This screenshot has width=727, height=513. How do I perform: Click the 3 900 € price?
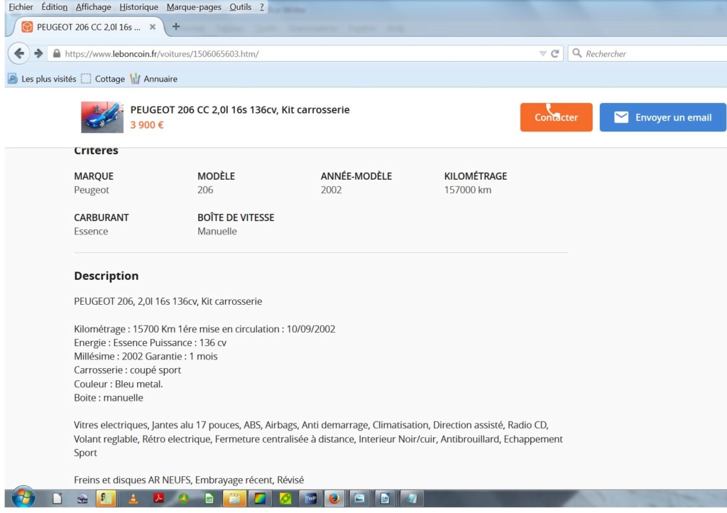[x=147, y=125]
